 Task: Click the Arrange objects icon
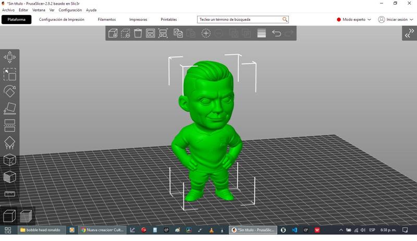[150, 33]
